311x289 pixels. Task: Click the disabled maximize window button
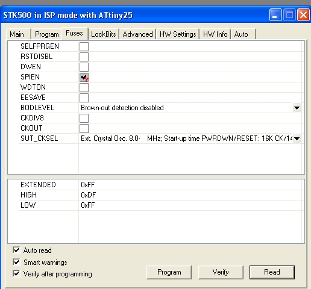(289, 15)
